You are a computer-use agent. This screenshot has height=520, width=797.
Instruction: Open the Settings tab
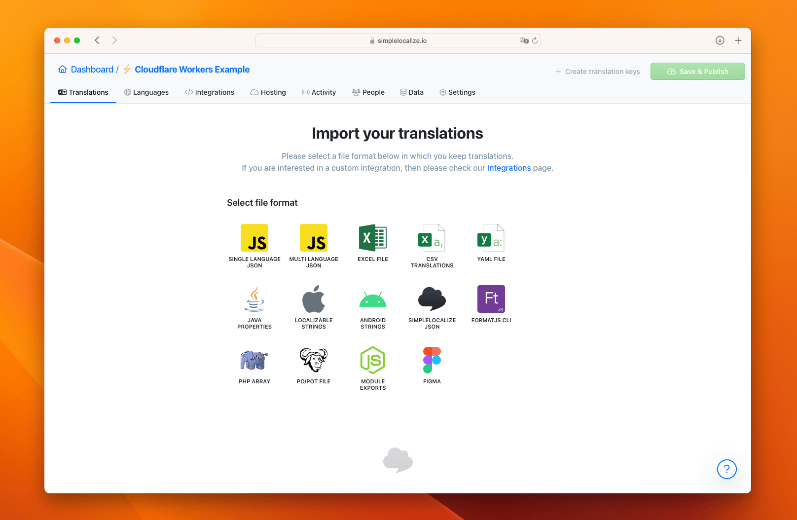(x=457, y=92)
